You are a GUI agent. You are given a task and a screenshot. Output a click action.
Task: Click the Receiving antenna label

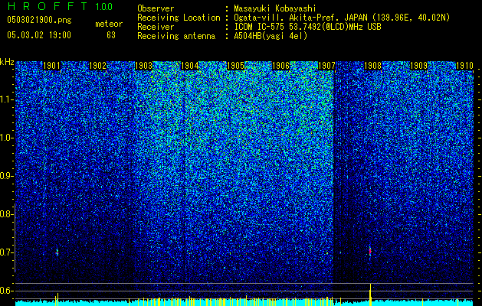[x=176, y=36]
